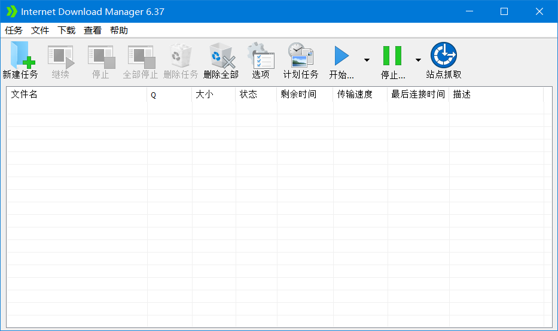Maximize the Internet Download Manager window
The image size is (558, 331).
(504, 11)
